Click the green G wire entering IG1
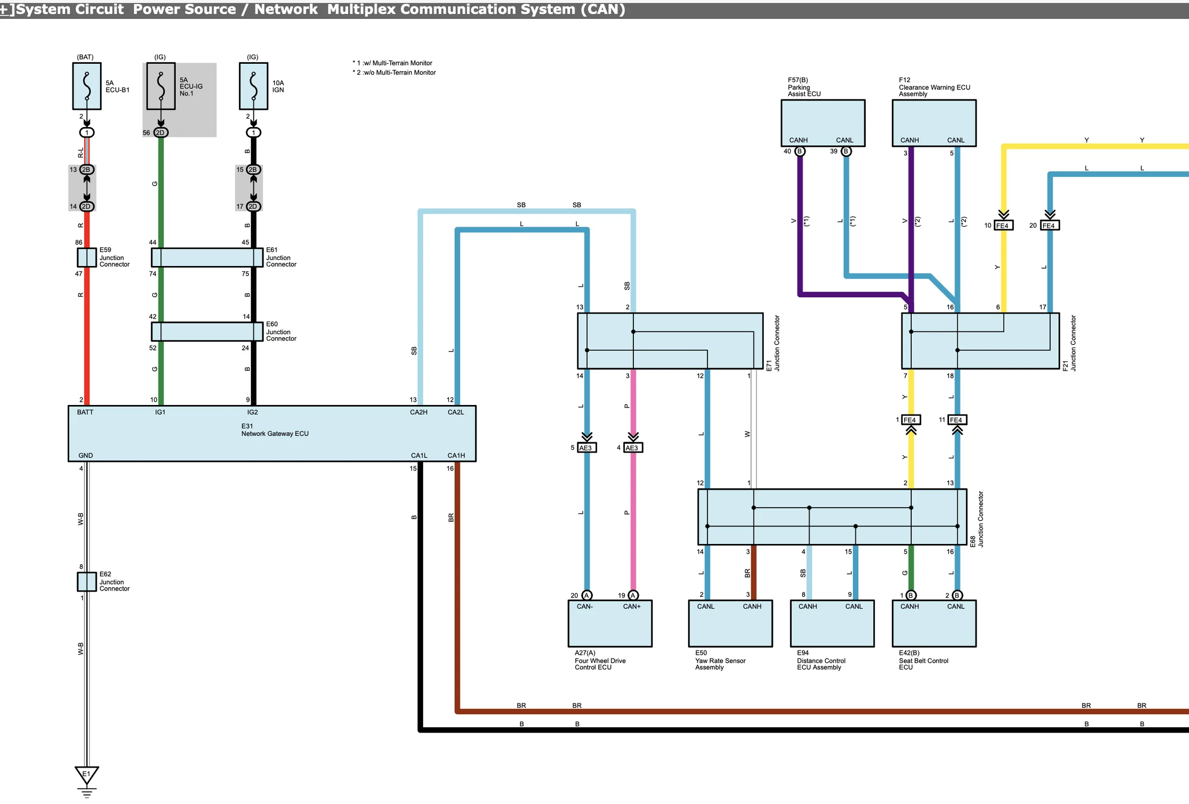 coord(161,373)
